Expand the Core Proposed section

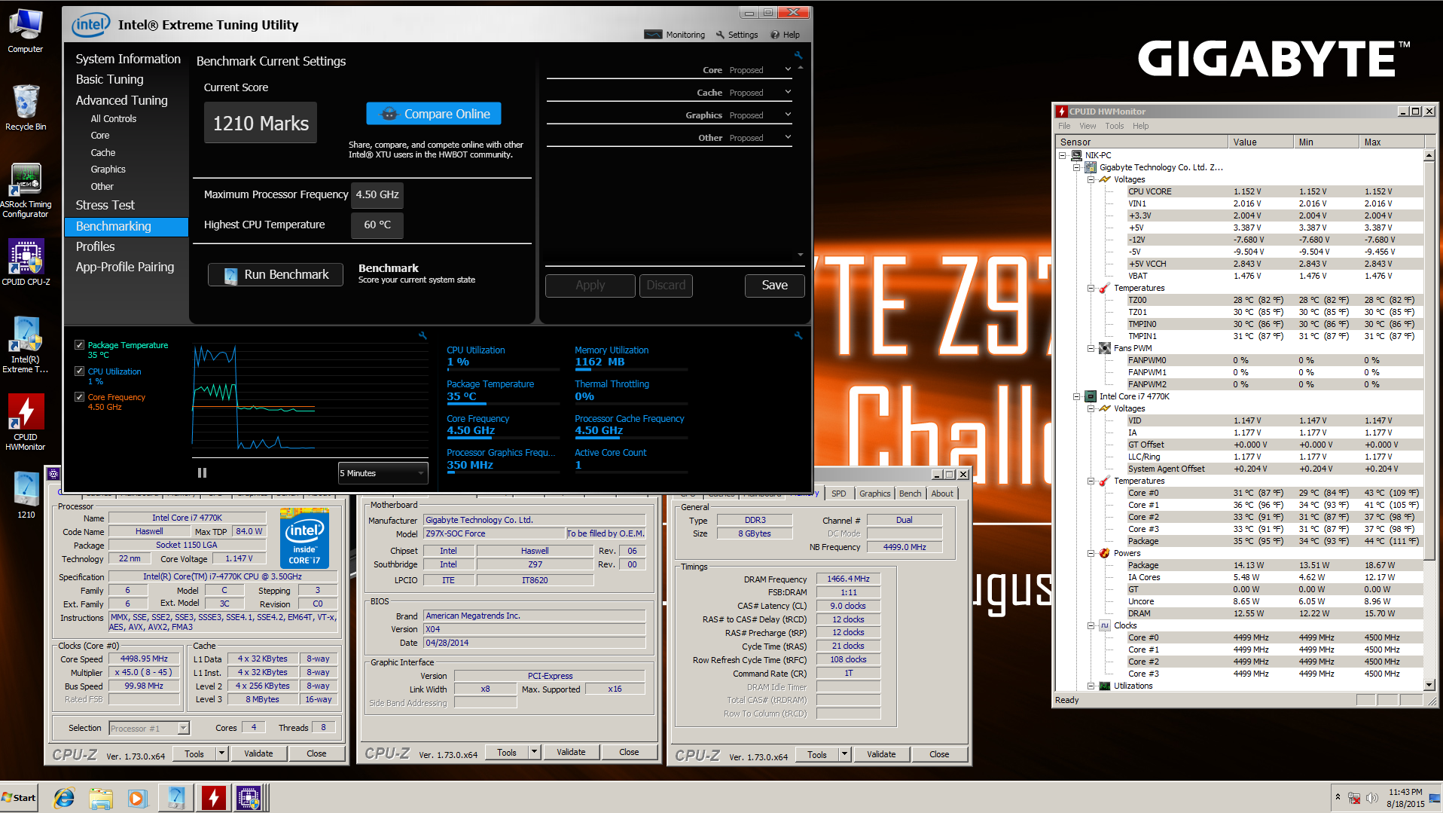pos(788,69)
